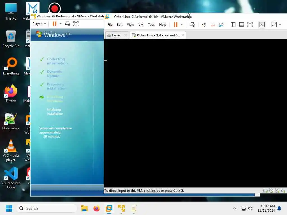287x215 pixels.
Task: Launch the Everything search shortcut
Action: pos(11,66)
